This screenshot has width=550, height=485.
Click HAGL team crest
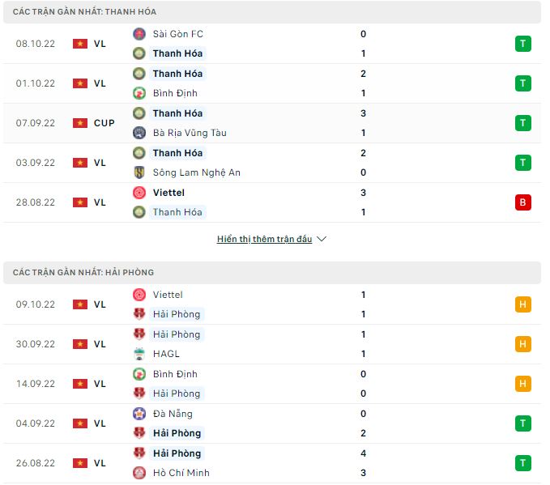pyautogui.click(x=139, y=354)
